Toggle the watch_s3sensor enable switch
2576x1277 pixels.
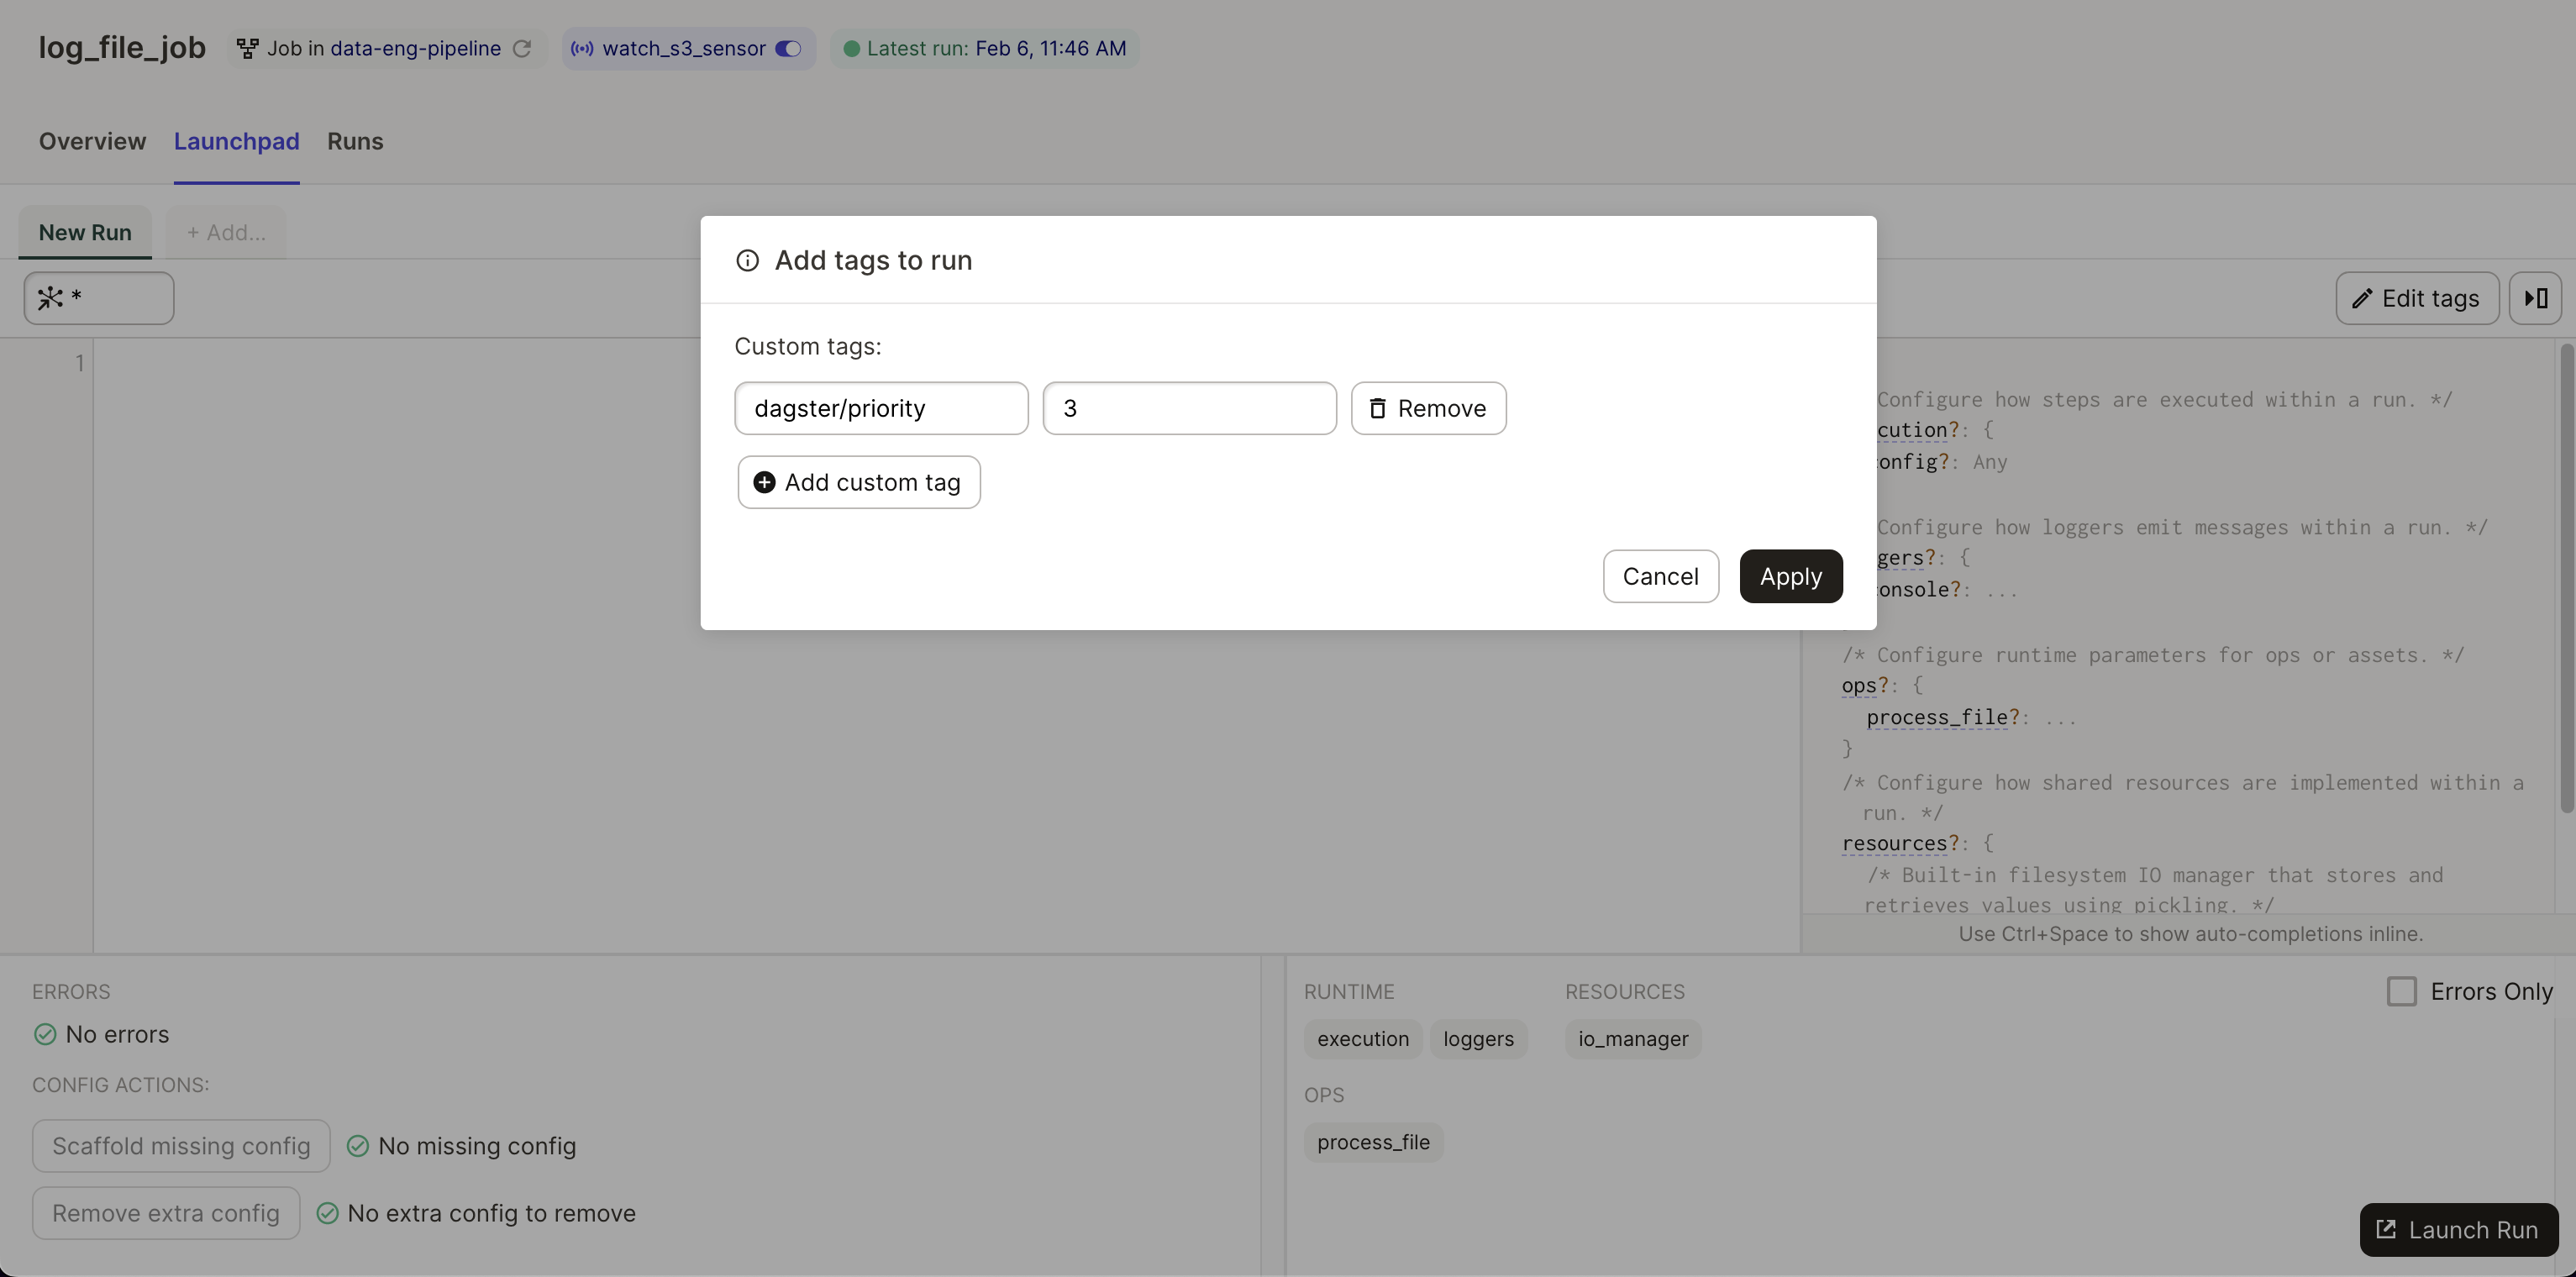point(789,48)
